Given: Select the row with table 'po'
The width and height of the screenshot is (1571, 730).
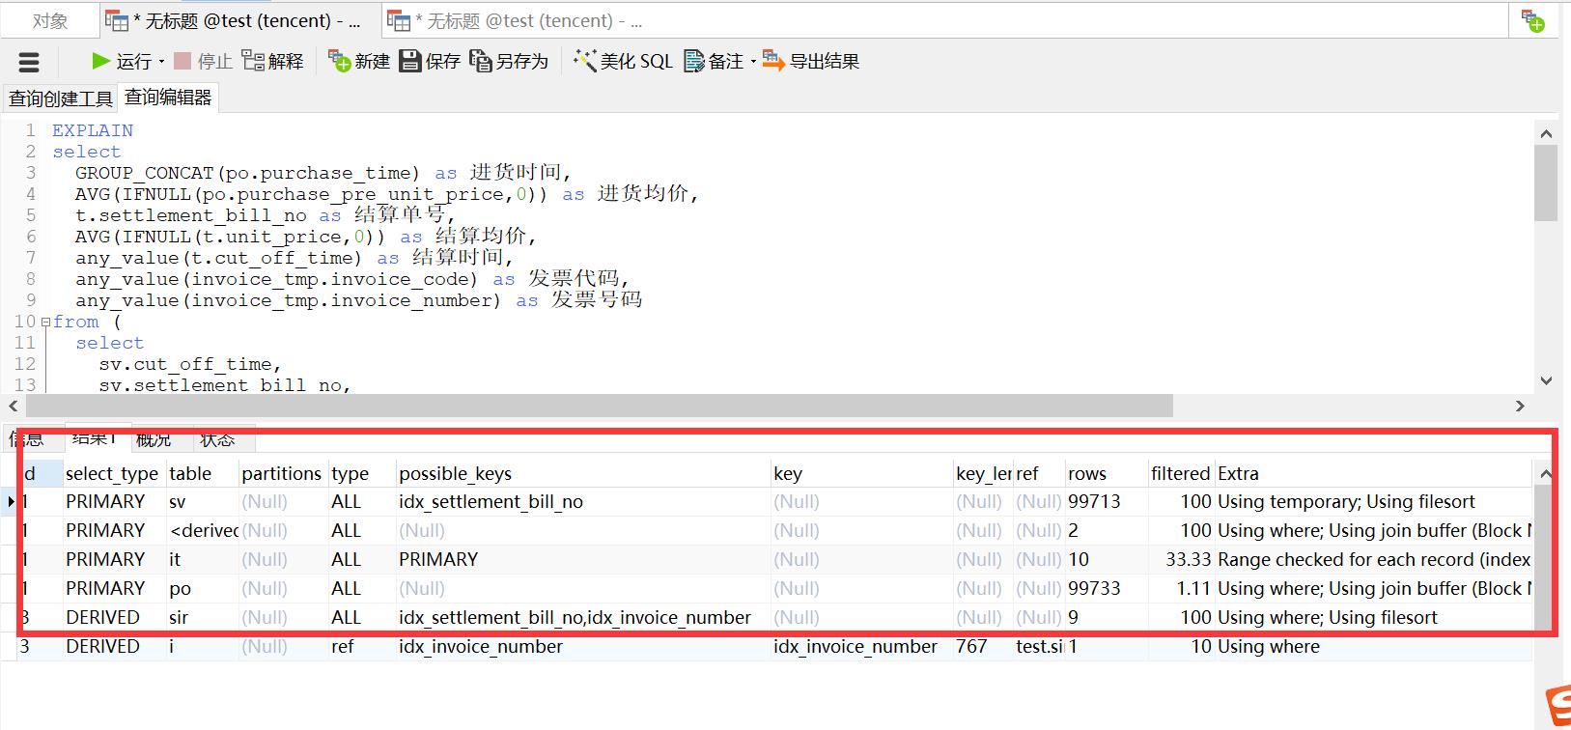Looking at the screenshot, I should click(180, 588).
